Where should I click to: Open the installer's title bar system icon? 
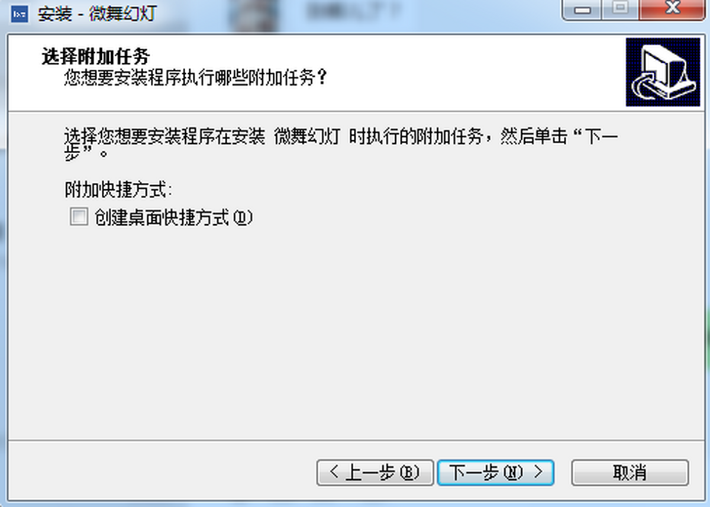pyautogui.click(x=20, y=14)
